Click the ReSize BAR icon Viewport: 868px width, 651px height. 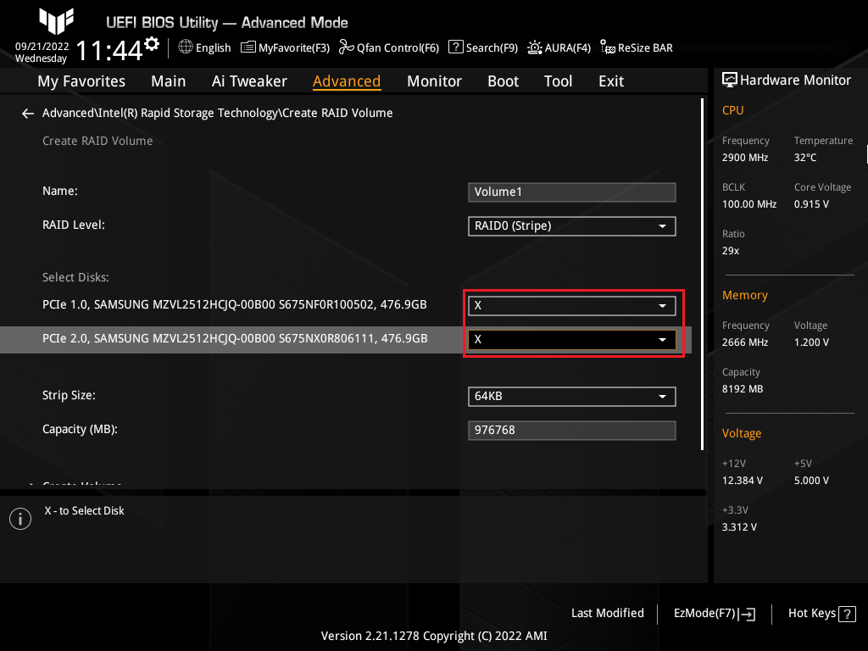tap(607, 47)
